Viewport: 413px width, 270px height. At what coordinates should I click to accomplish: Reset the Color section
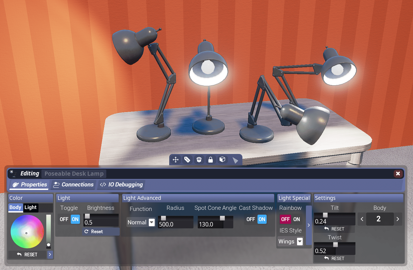click(27, 255)
